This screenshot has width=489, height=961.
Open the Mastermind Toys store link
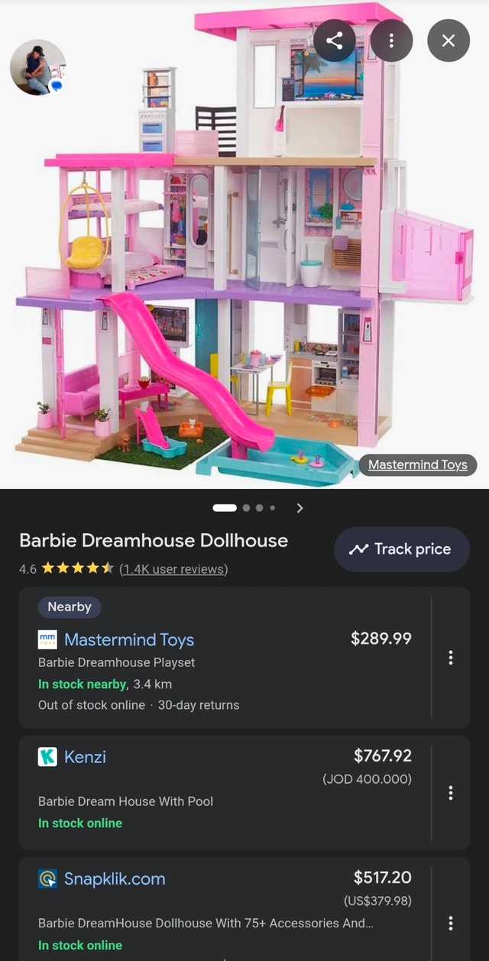[129, 640]
